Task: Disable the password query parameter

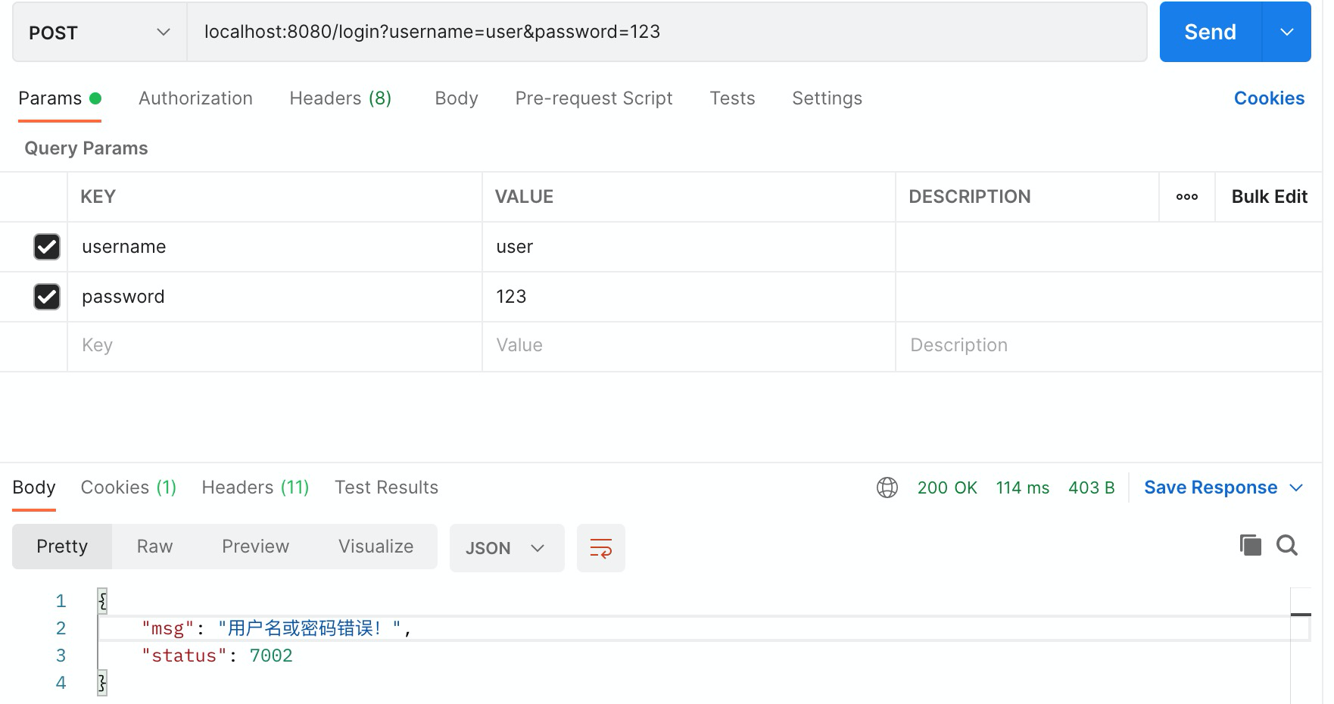Action: (46, 297)
